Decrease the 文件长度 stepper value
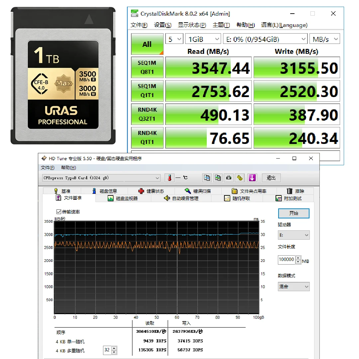Viewport: 359px width, 359px height. [298, 262]
